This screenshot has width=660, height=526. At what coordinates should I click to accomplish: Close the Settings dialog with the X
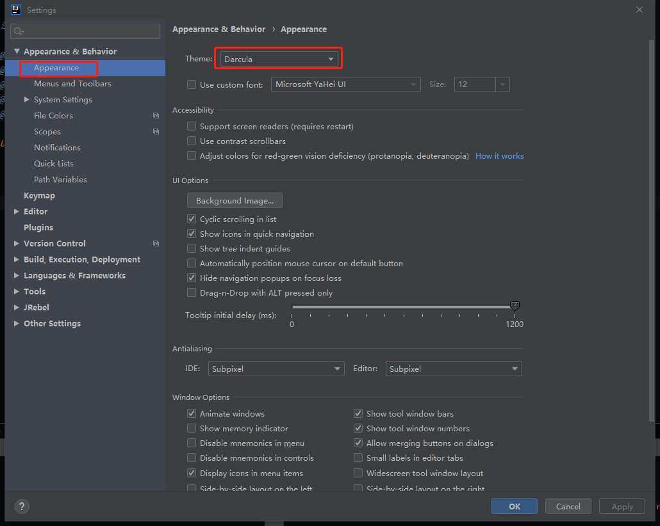639,10
